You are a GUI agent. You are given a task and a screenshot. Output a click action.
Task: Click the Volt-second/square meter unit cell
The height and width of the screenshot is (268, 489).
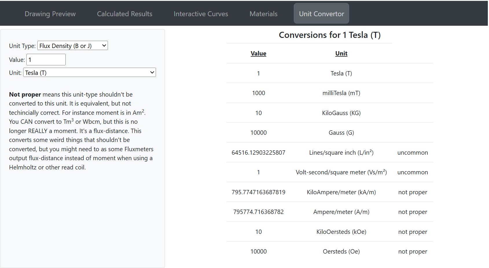point(341,172)
